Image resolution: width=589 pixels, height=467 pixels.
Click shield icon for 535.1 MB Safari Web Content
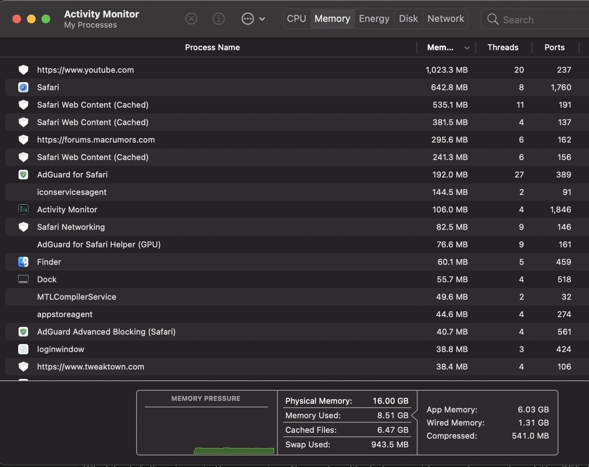pos(23,105)
